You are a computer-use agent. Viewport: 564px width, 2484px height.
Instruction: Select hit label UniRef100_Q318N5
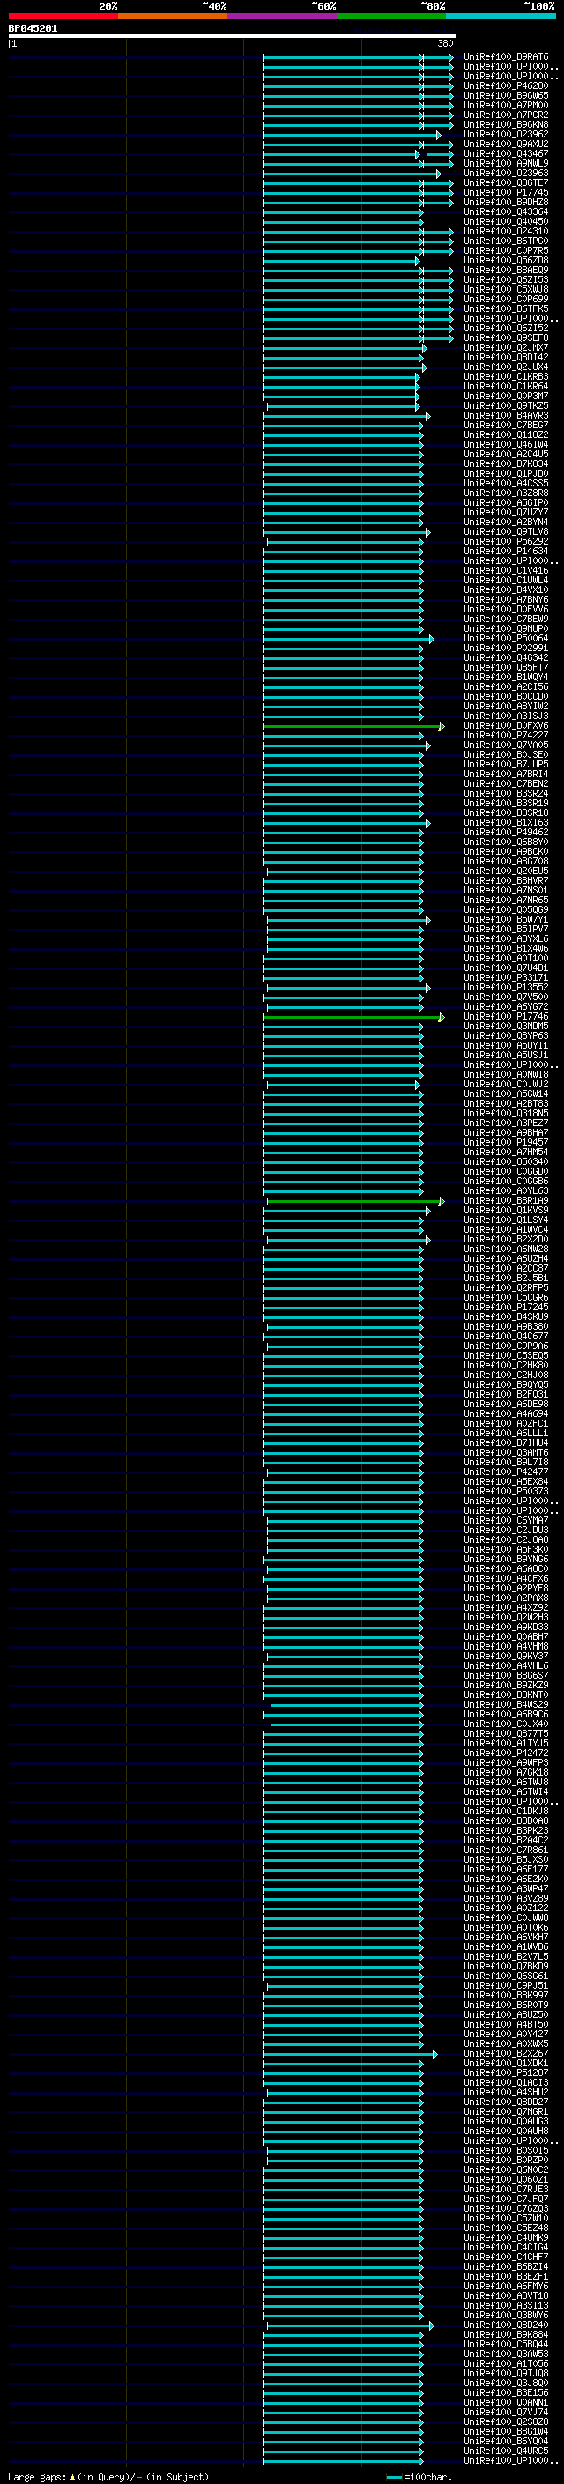(506, 1114)
